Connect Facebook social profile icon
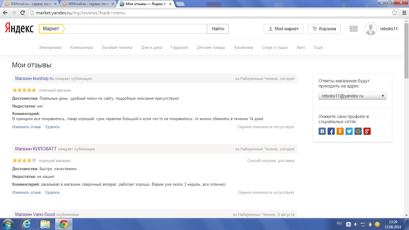Screen dimensions: 409x230 point(331,131)
